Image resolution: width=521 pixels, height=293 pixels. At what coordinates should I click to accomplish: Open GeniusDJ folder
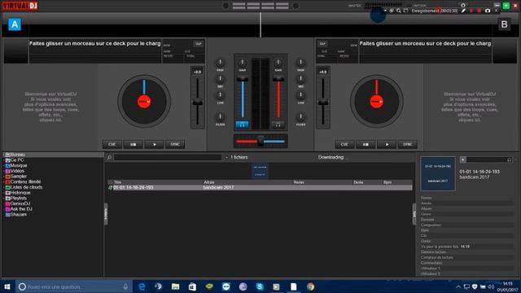point(18,203)
